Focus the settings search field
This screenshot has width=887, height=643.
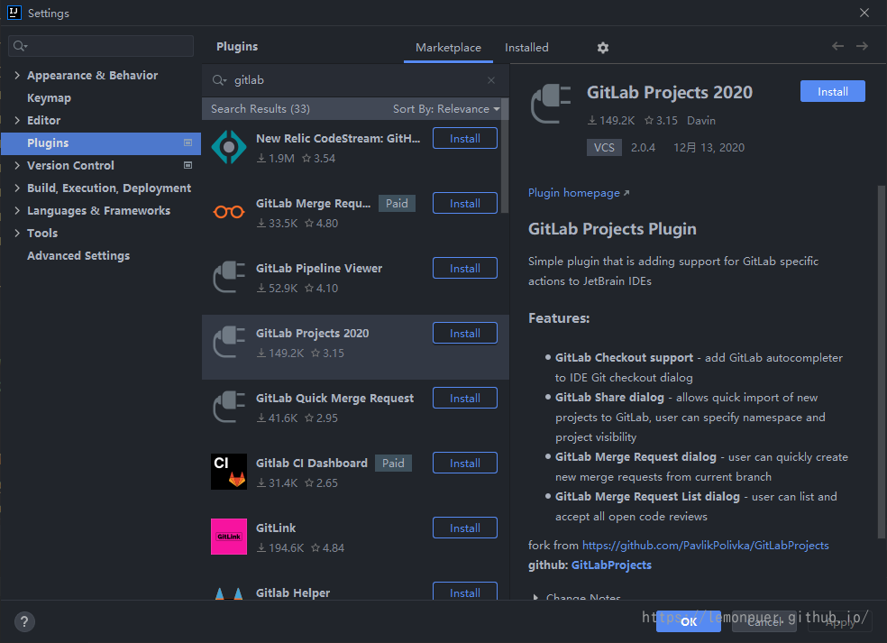pyautogui.click(x=101, y=46)
